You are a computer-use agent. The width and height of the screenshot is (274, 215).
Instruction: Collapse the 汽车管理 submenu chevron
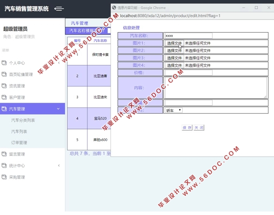[58, 109]
